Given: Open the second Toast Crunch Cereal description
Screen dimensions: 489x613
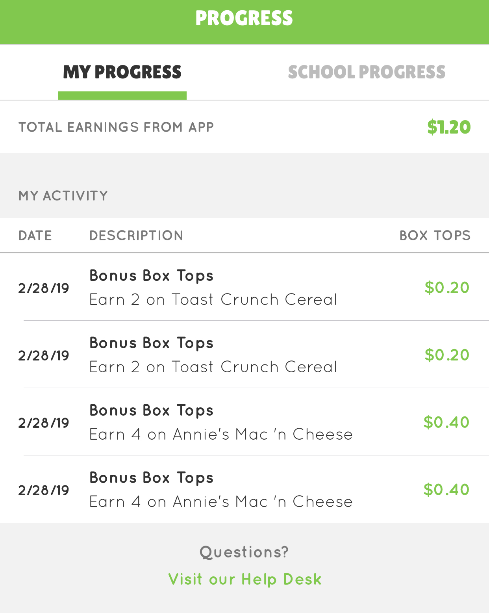Looking at the screenshot, I should (x=213, y=367).
